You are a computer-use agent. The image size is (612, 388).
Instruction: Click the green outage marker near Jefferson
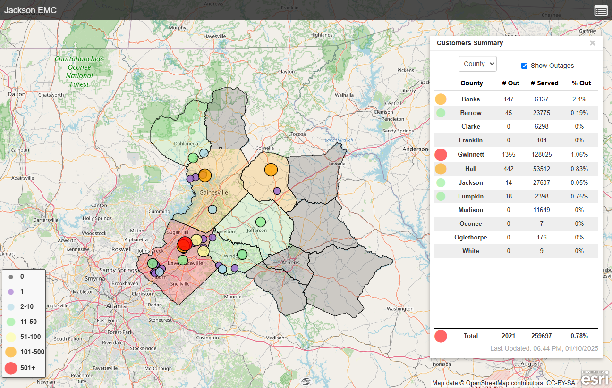261,222
